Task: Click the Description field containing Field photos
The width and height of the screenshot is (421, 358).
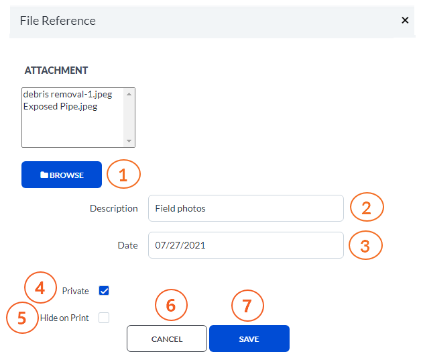Action: click(245, 208)
